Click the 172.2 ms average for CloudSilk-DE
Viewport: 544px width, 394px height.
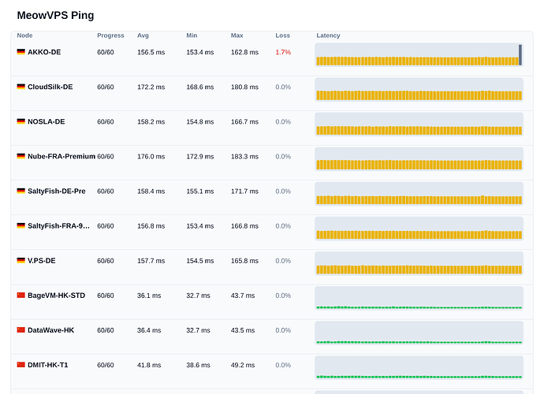[x=151, y=87]
